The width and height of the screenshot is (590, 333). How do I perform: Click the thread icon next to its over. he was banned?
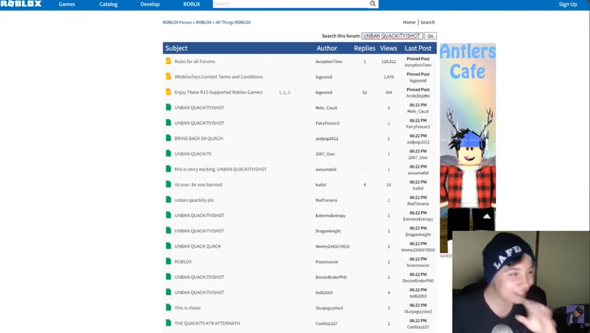click(x=169, y=184)
